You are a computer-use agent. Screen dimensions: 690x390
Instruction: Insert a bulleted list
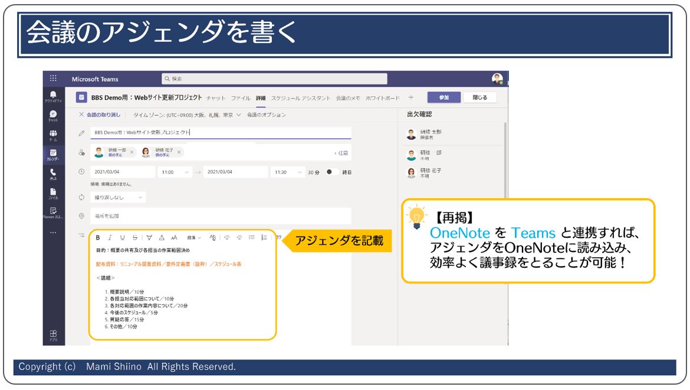(x=252, y=238)
